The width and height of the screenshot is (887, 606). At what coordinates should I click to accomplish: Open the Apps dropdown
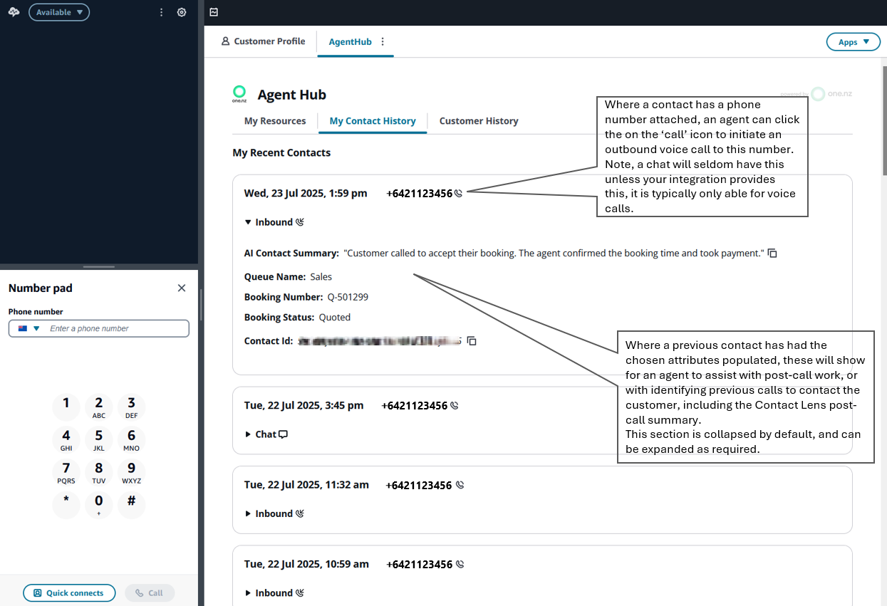[853, 42]
